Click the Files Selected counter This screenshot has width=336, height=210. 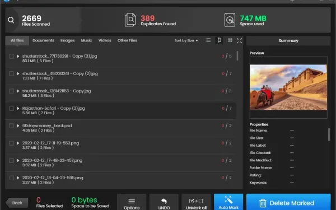tap(50, 203)
